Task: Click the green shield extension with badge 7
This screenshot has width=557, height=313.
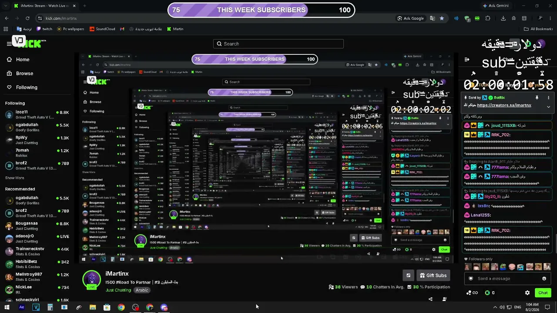Action: coord(467,19)
